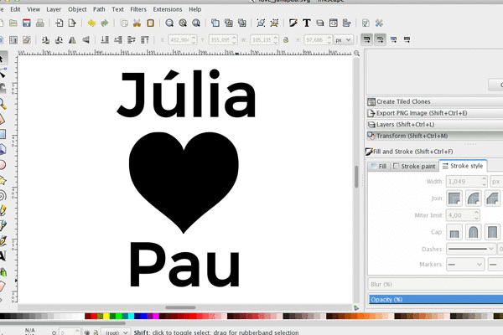Viewport: 503px width, 335px height.
Task: Choose the bevel join style
Action: 492,198
